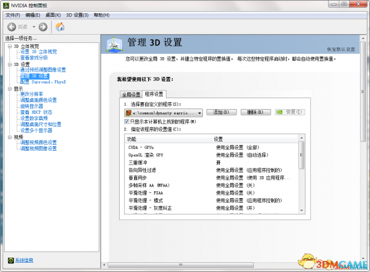The image size is (370, 272).
Task: Select the 平滑处理 - FXAA row
Action: click(x=212, y=193)
